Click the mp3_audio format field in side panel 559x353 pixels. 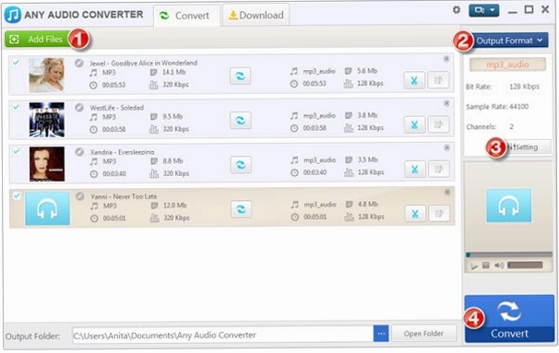tap(507, 65)
